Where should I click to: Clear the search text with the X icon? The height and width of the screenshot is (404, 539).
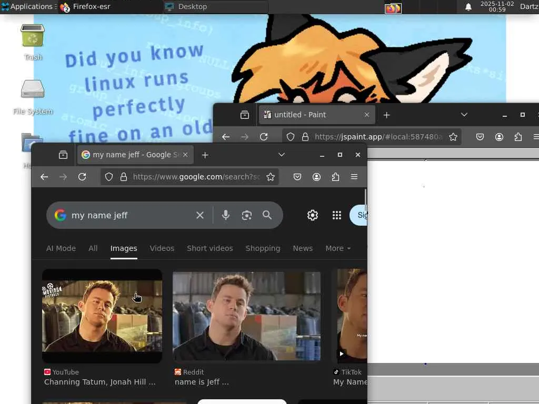(199, 215)
